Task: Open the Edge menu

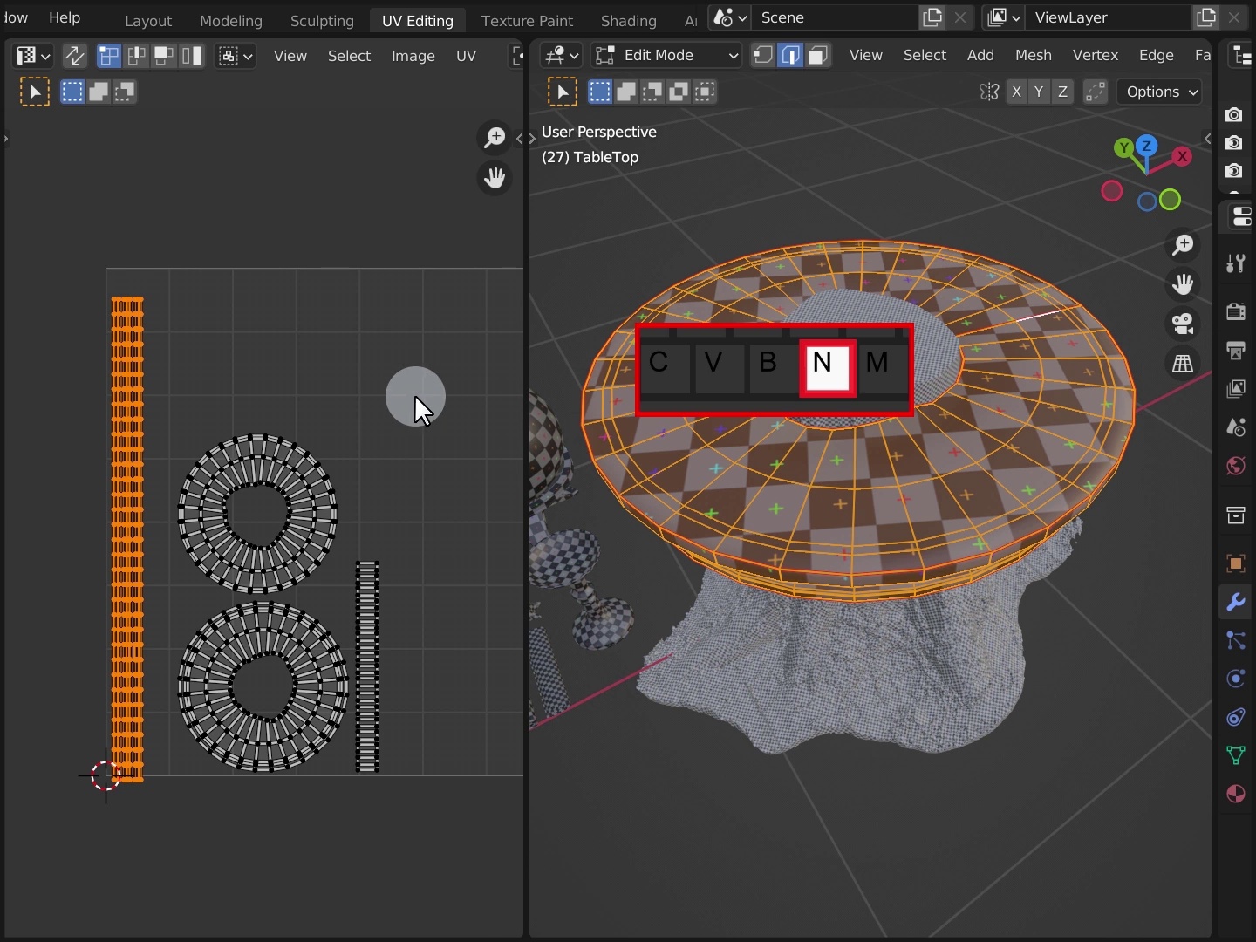Action: coord(1157,56)
